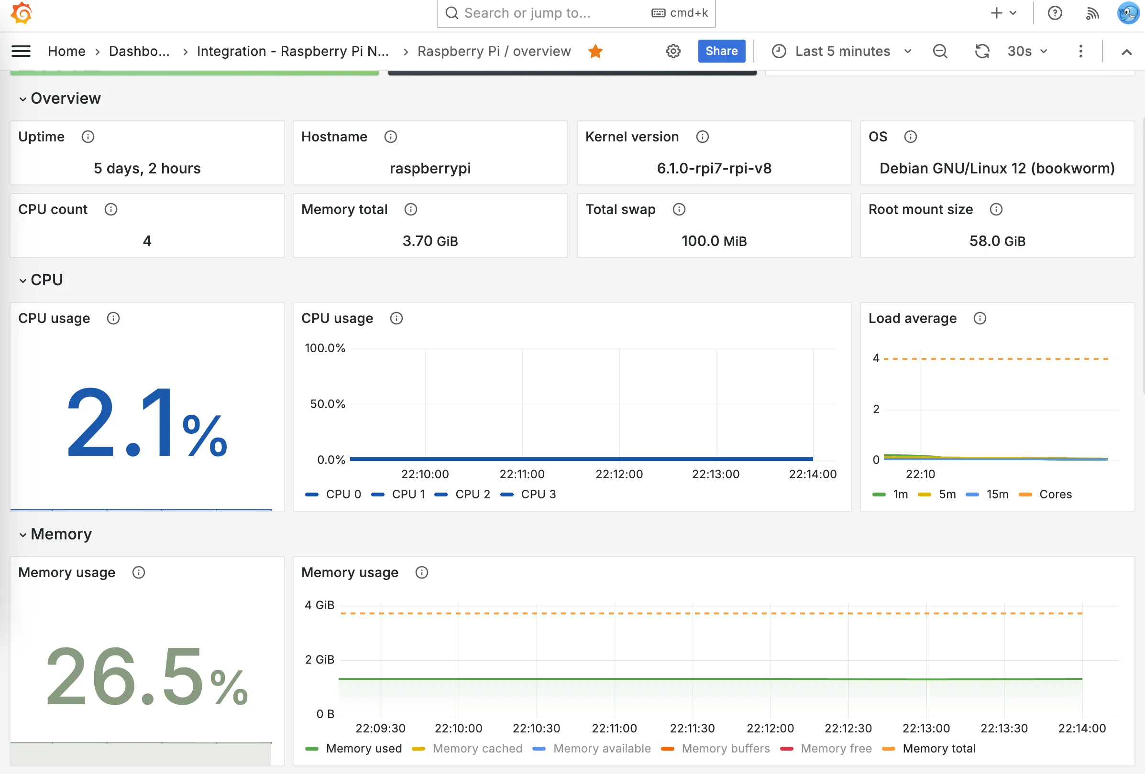The width and height of the screenshot is (1145, 774).
Task: Open dashboard settings gear
Action: 673,51
